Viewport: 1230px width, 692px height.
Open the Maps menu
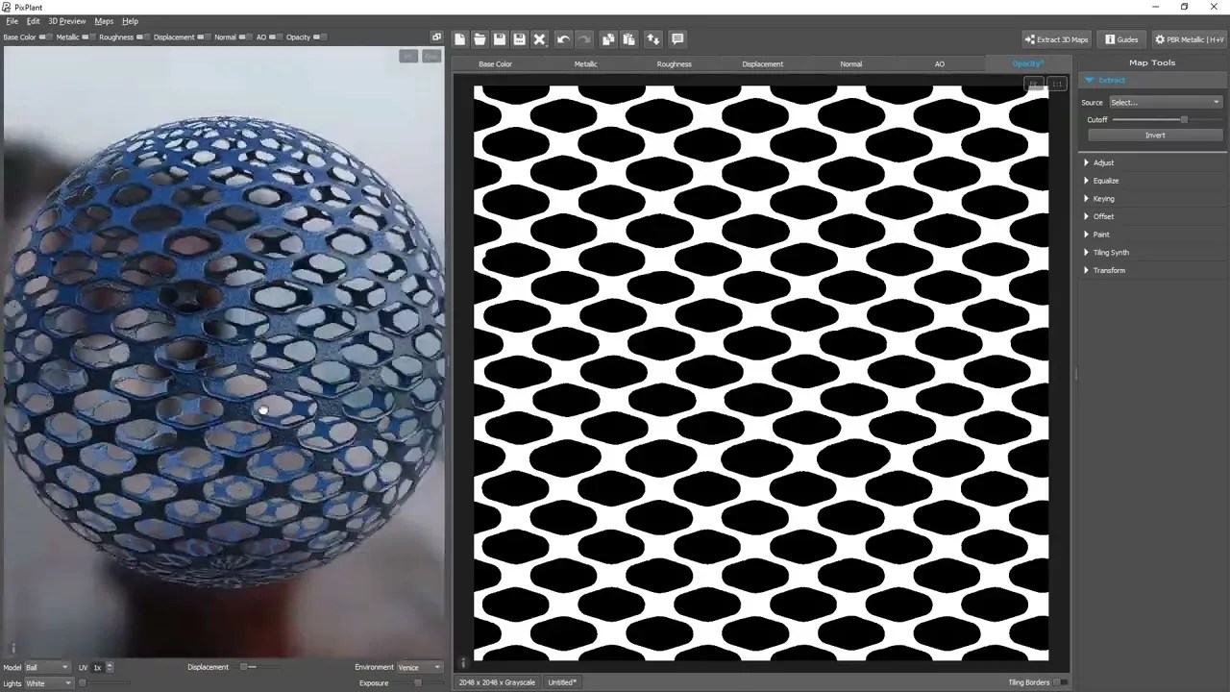(x=103, y=20)
